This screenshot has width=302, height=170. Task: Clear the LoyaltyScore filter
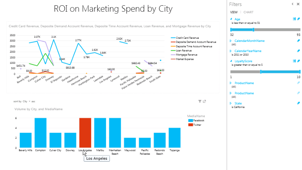(298, 61)
